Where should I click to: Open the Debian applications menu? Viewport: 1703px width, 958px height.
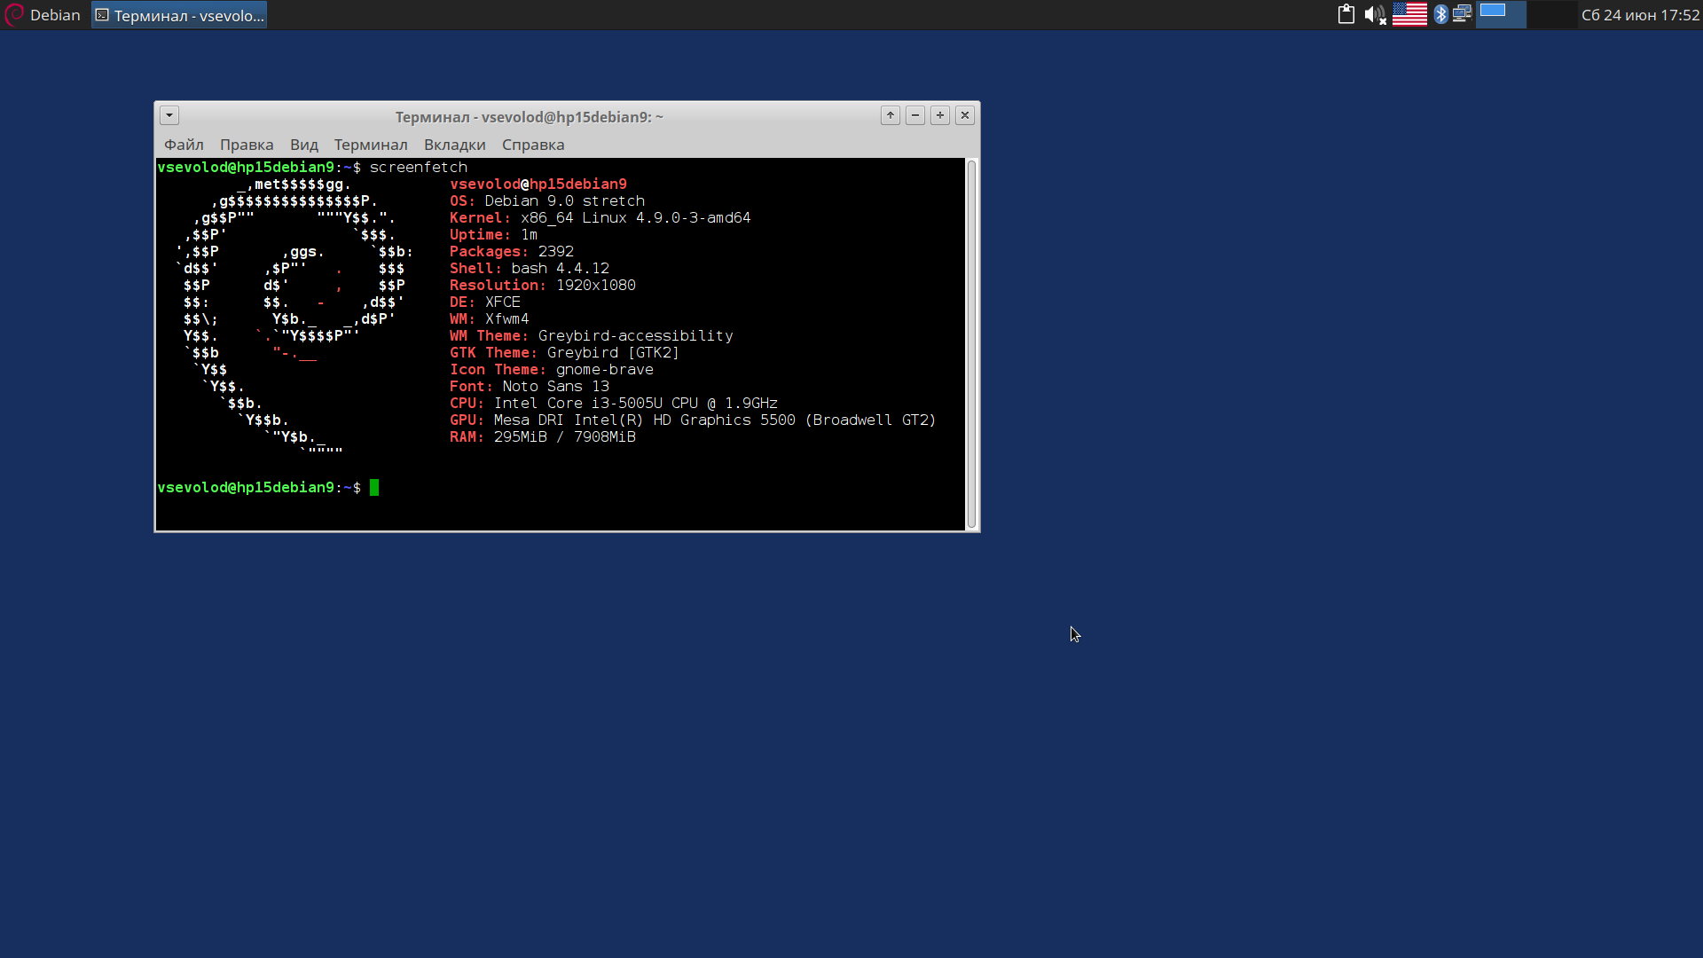[43, 15]
